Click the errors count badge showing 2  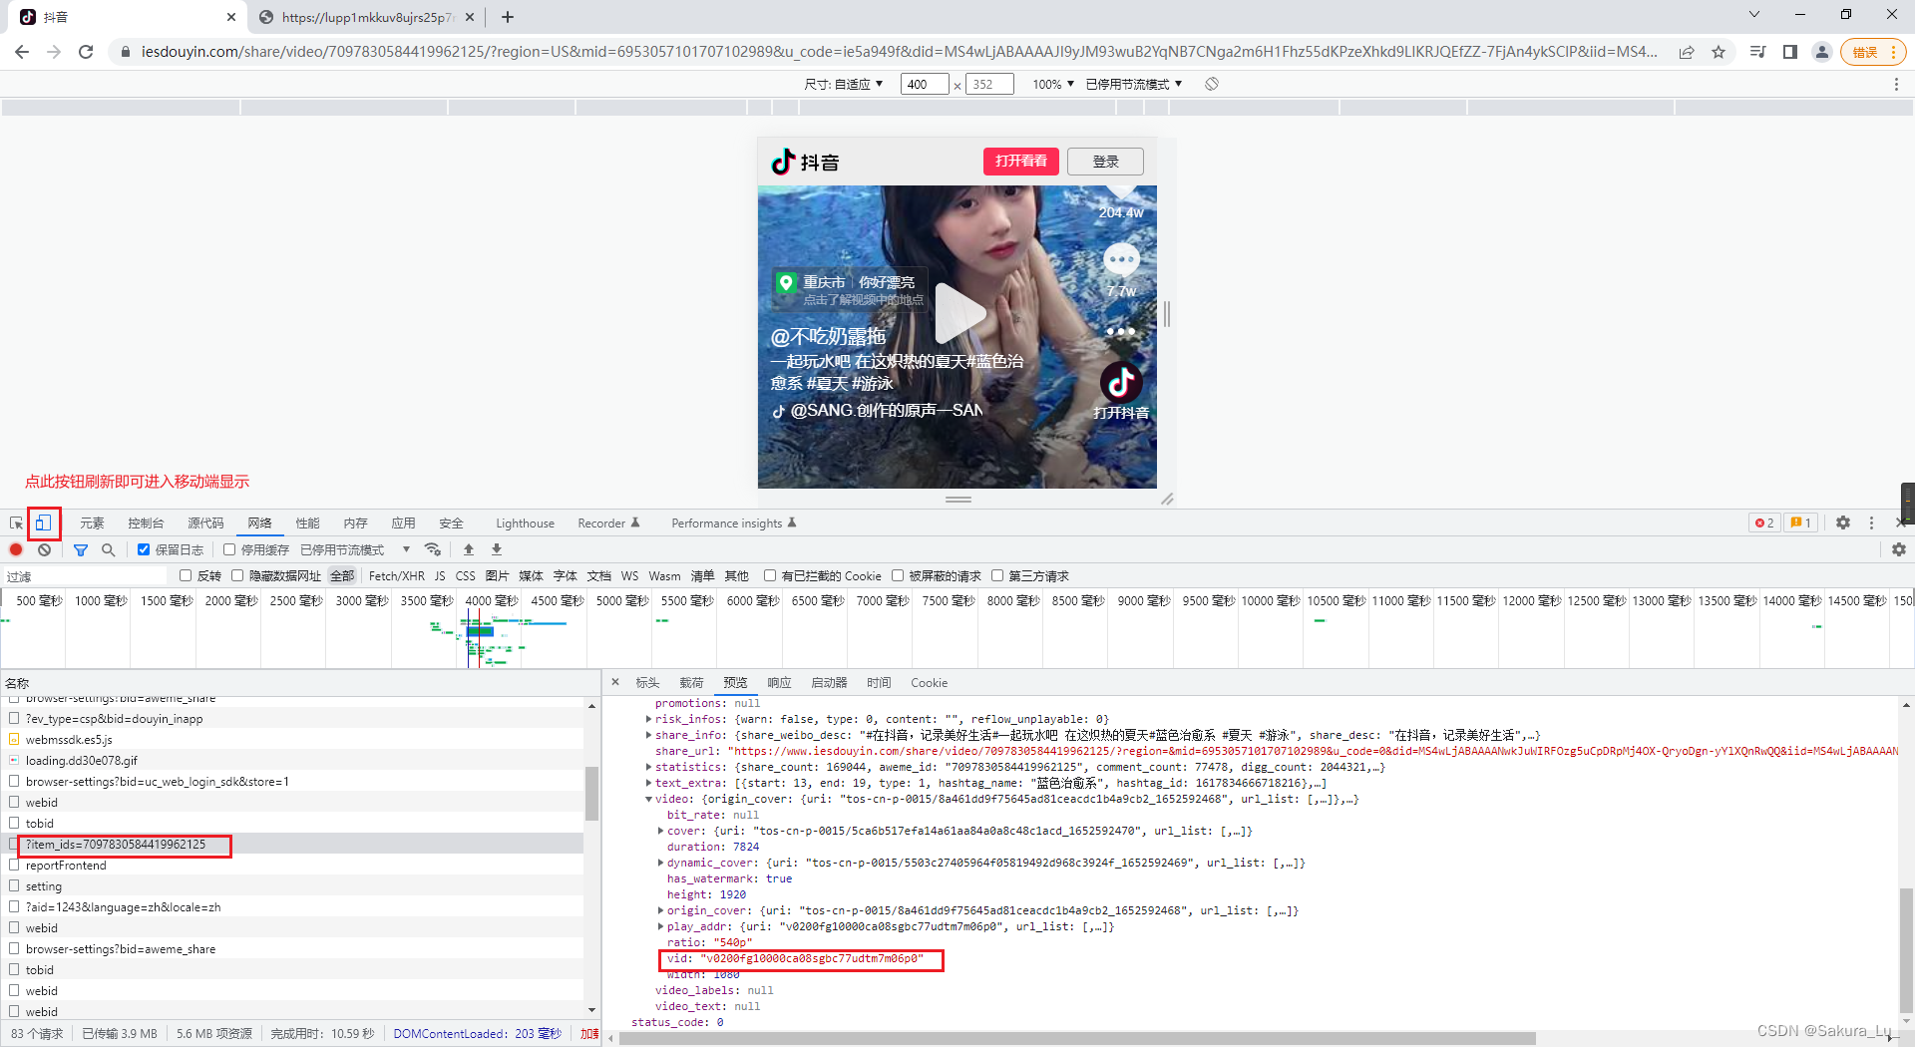pos(1764,523)
